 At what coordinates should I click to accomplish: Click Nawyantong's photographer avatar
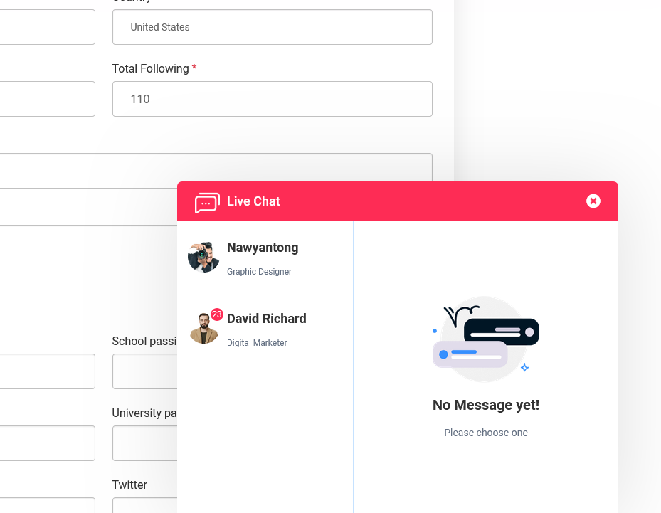click(203, 257)
